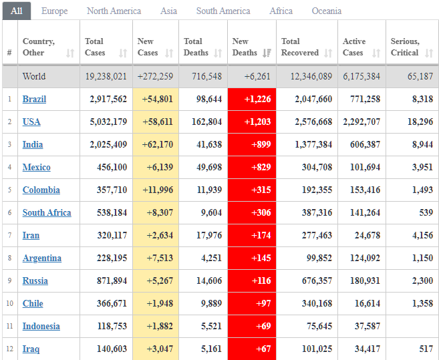
Task: Click sort arrows in Country, Other column
Action: (71, 53)
